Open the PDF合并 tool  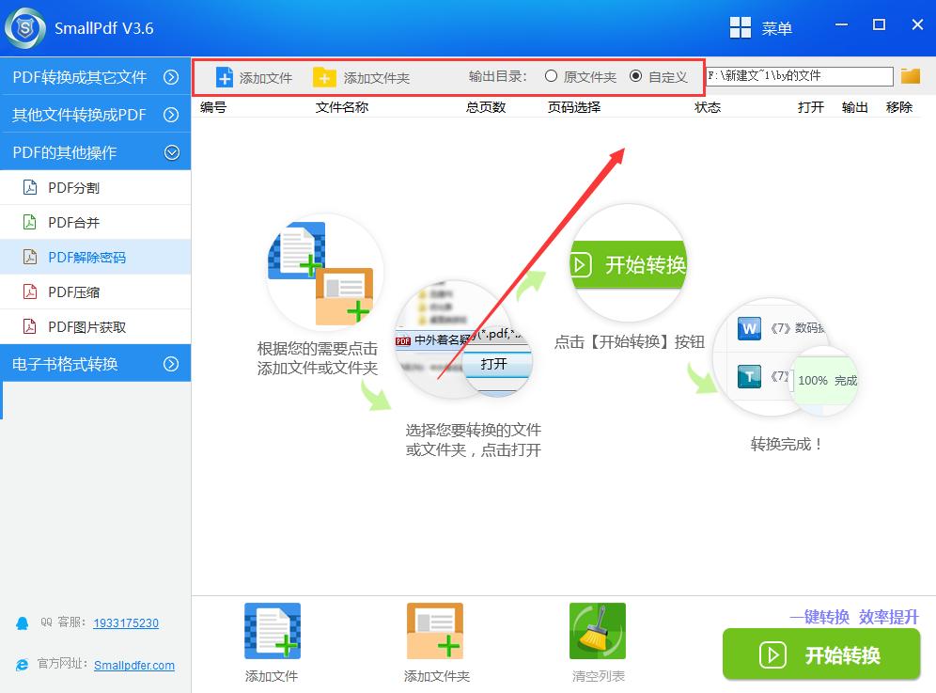tap(75, 222)
